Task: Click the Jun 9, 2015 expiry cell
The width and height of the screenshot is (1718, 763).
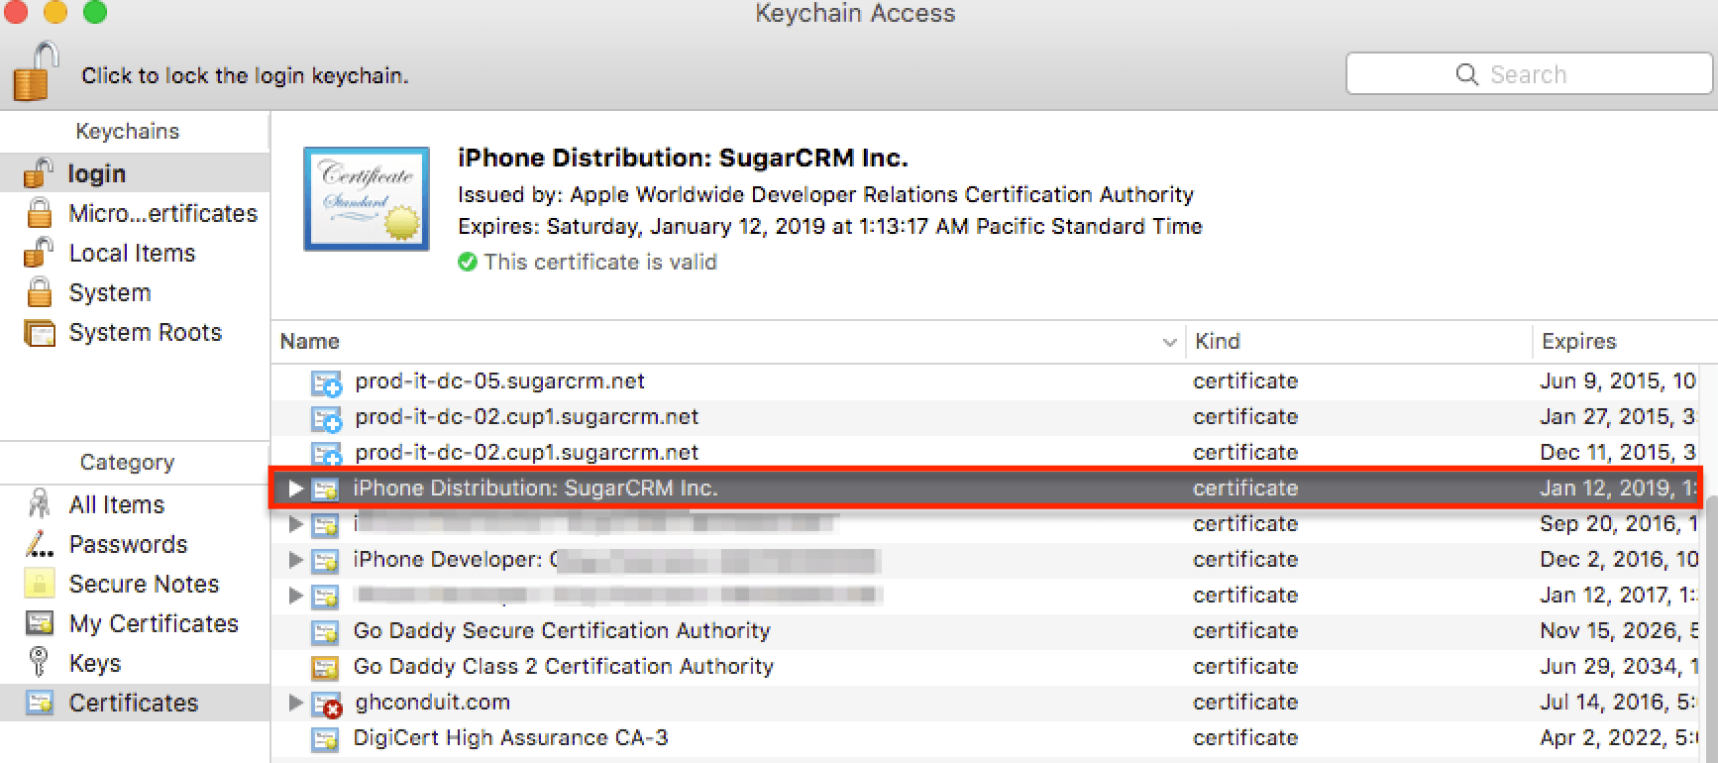Action: (1617, 381)
